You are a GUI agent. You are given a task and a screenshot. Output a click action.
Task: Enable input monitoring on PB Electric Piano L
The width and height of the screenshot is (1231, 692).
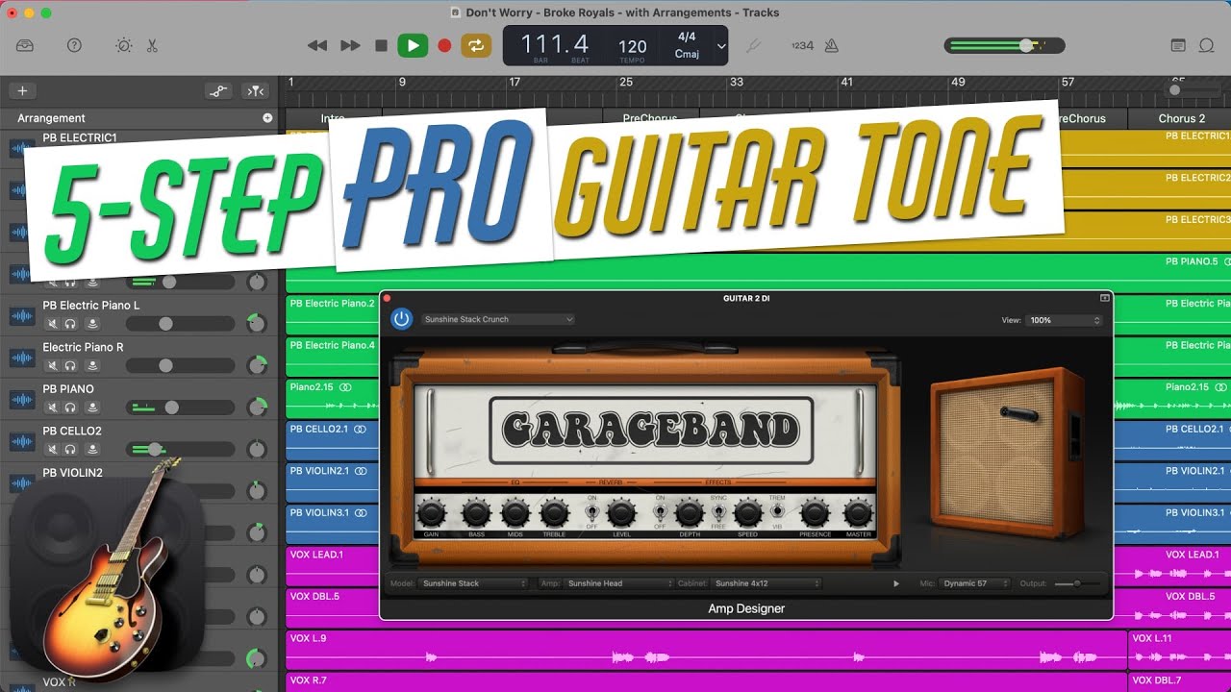coord(92,324)
